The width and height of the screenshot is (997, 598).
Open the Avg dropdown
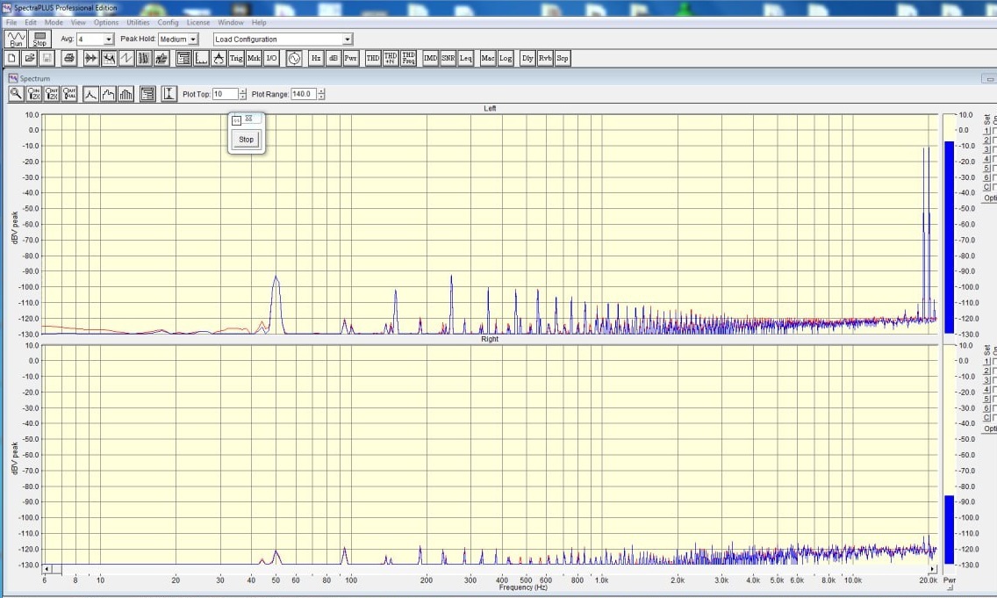click(x=109, y=40)
